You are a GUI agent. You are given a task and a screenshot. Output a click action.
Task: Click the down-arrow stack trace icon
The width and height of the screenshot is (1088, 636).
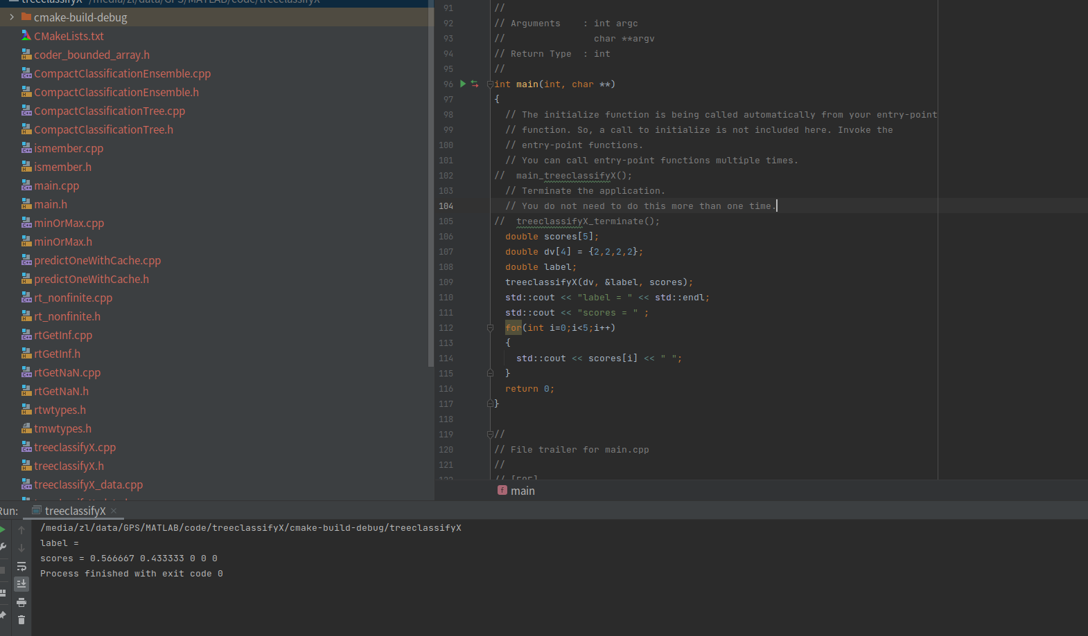coord(21,547)
